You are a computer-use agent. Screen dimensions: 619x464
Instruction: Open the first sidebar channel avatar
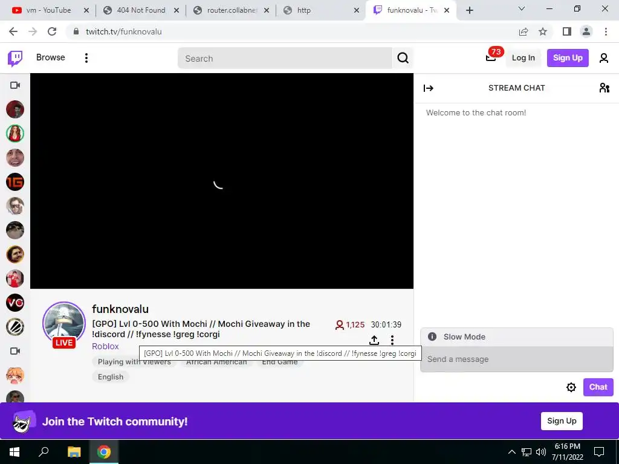pos(15,109)
